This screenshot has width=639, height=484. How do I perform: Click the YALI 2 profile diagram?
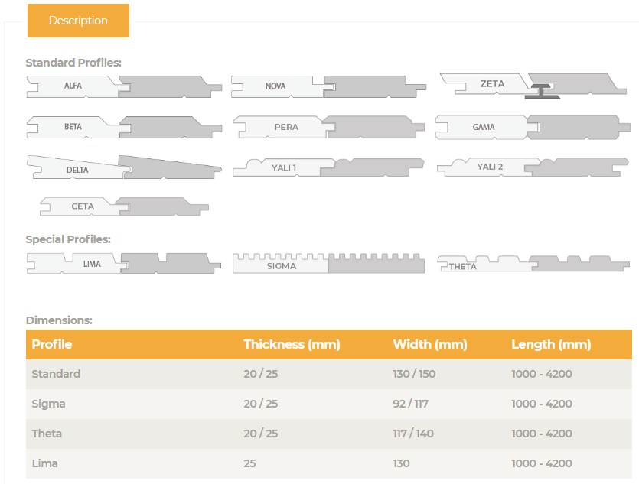533,167
